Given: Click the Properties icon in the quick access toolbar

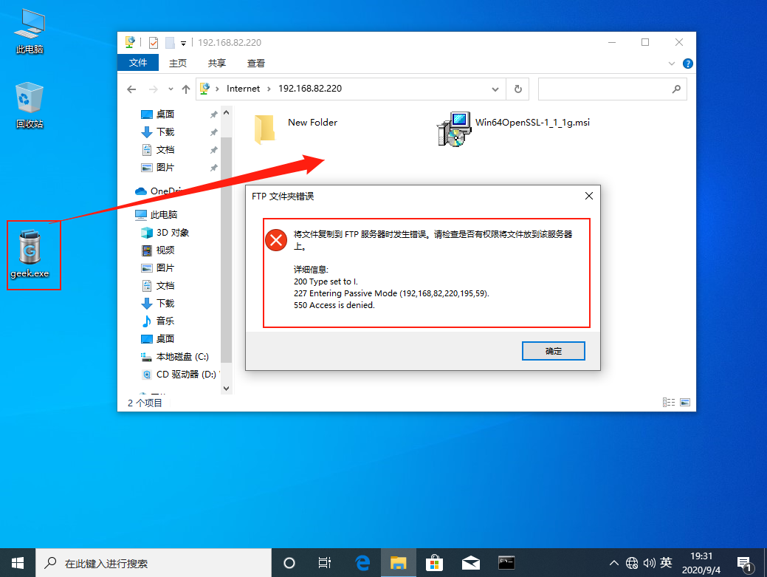Looking at the screenshot, I should coord(154,43).
